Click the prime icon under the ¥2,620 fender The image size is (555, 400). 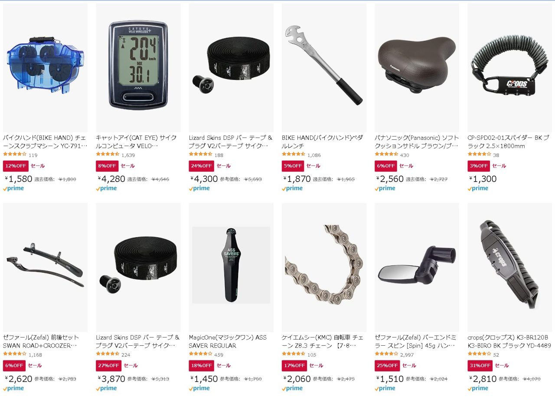click(13, 388)
